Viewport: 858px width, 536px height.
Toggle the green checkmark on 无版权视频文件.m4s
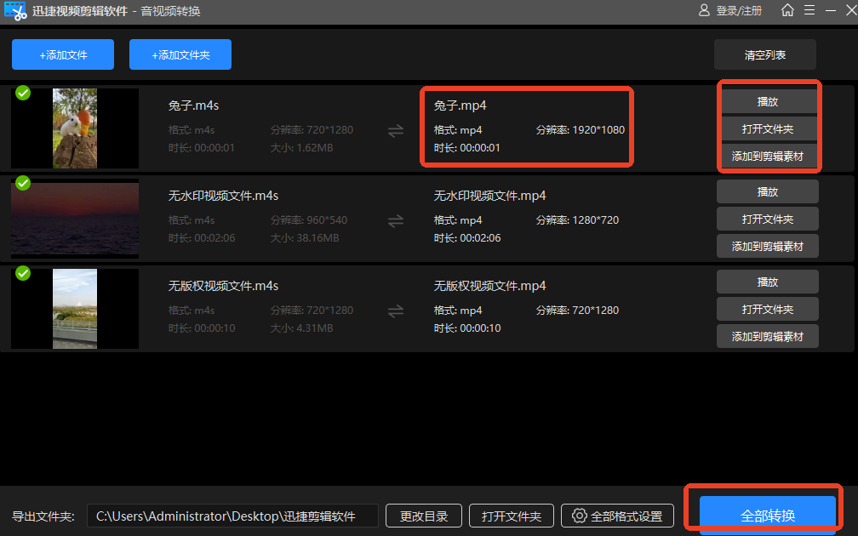click(x=22, y=273)
